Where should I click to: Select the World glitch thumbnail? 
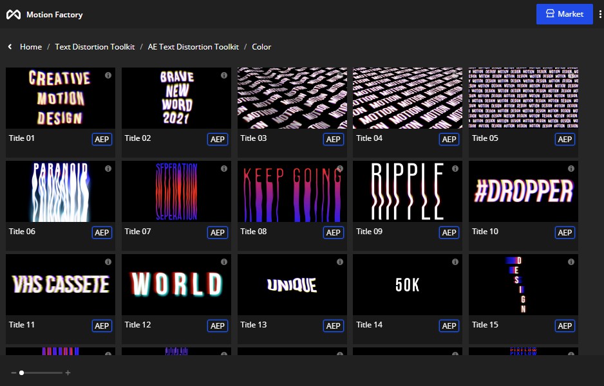coord(176,285)
